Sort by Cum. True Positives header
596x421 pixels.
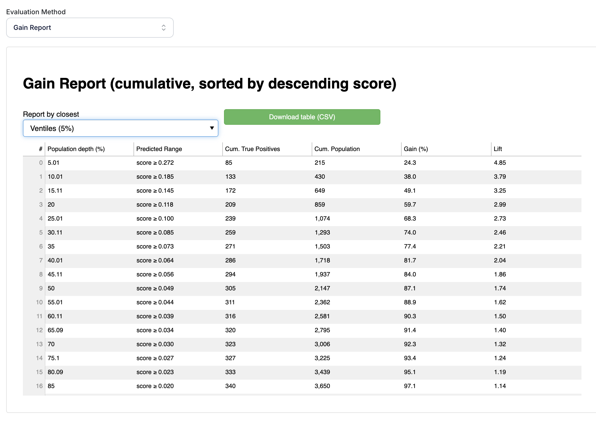[x=252, y=149]
